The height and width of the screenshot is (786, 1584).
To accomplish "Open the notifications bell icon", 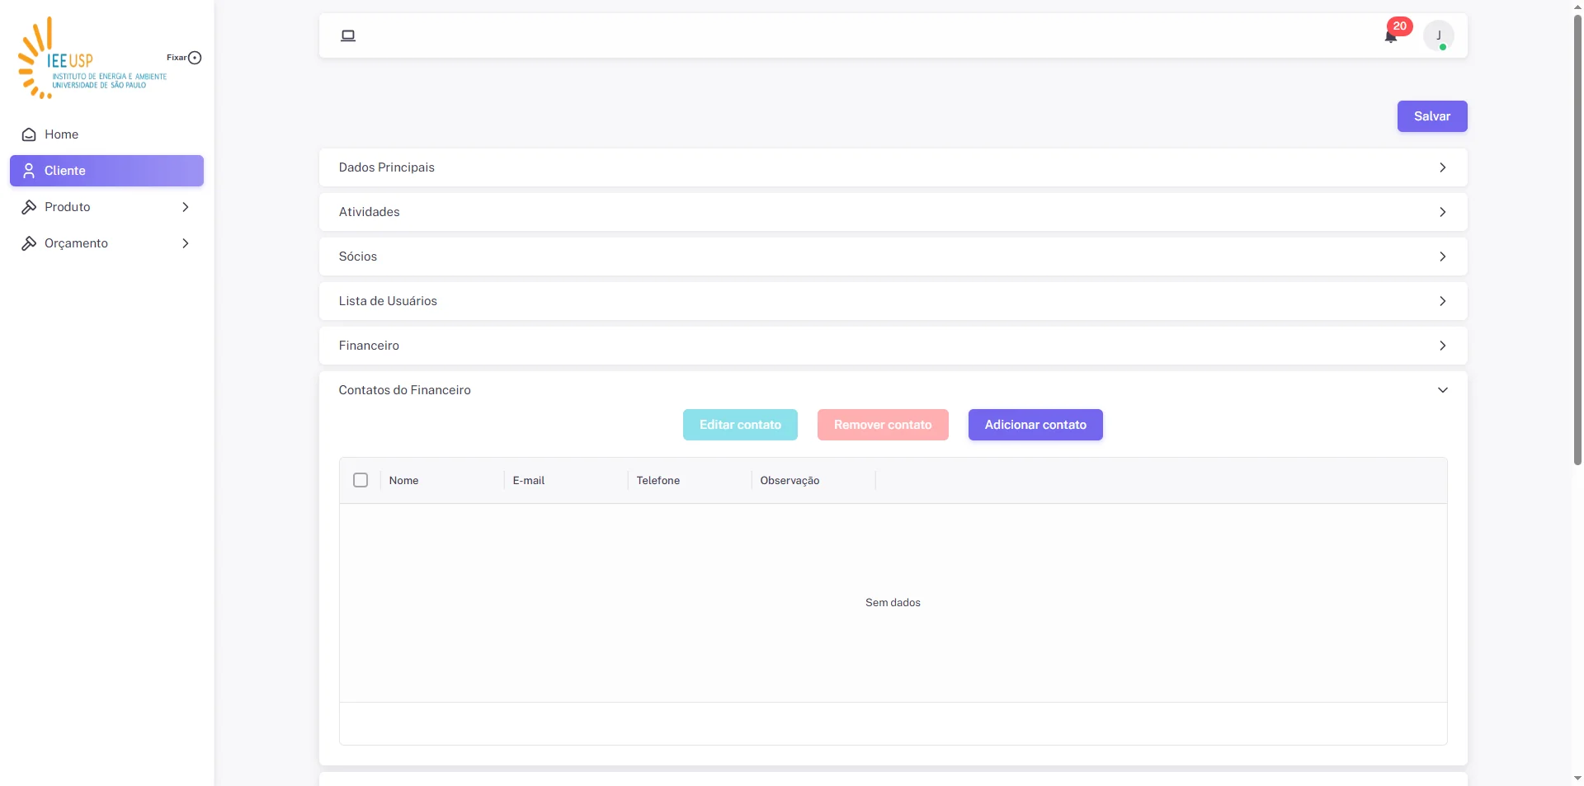I will click(1391, 36).
